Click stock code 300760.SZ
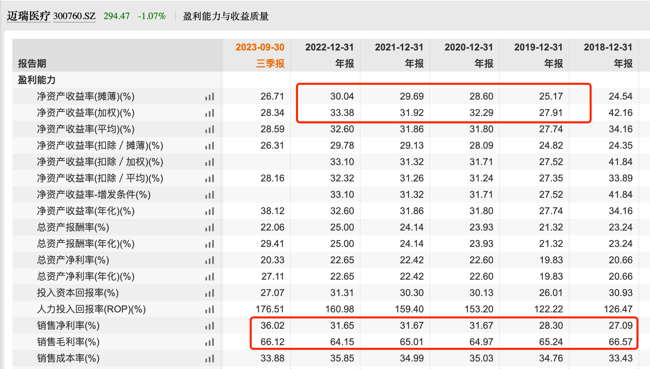Viewport: 650px width, 369px height. [x=74, y=16]
